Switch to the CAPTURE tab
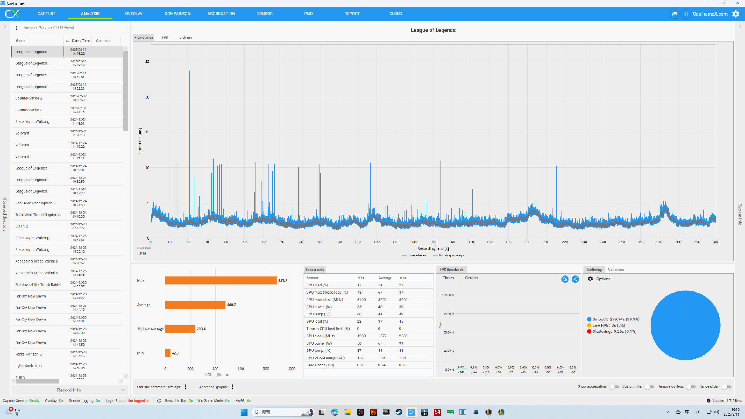The image size is (745, 419). pos(47,14)
